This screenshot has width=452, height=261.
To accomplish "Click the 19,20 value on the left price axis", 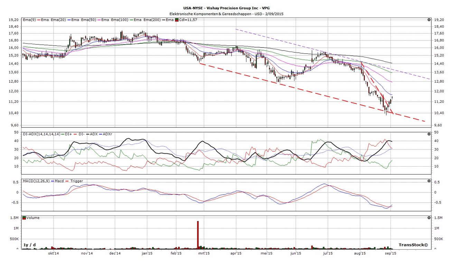I will (13, 20).
